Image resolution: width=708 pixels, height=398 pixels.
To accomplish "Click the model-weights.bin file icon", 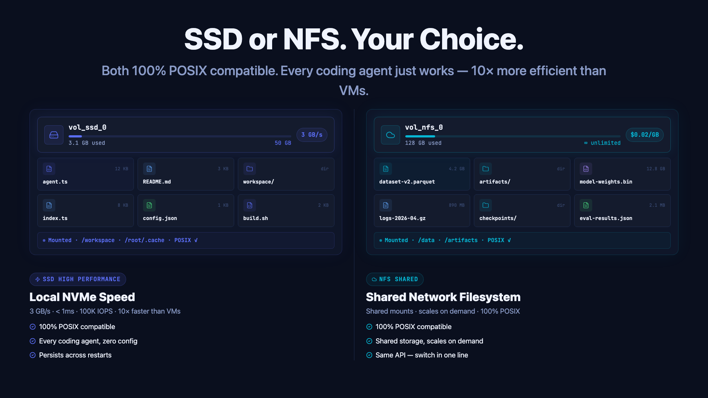I will pyautogui.click(x=586, y=169).
